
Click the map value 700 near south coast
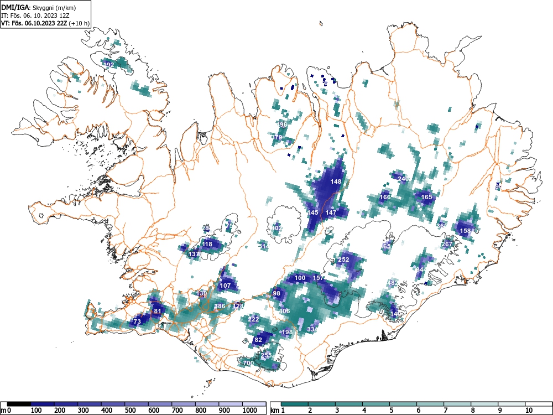point(249,363)
